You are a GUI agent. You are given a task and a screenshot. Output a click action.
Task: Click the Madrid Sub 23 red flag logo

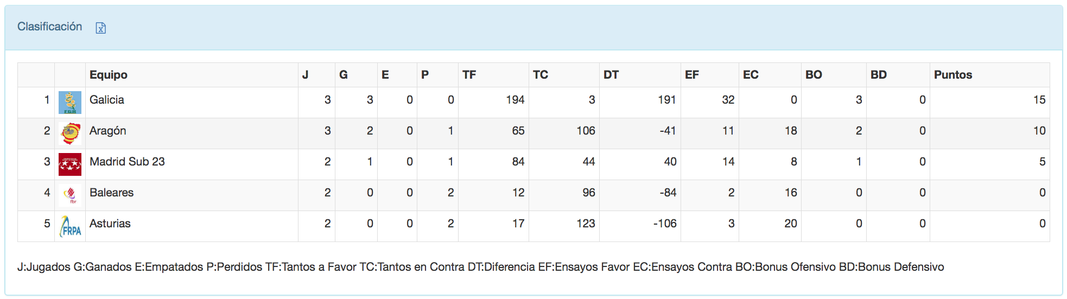tap(70, 164)
